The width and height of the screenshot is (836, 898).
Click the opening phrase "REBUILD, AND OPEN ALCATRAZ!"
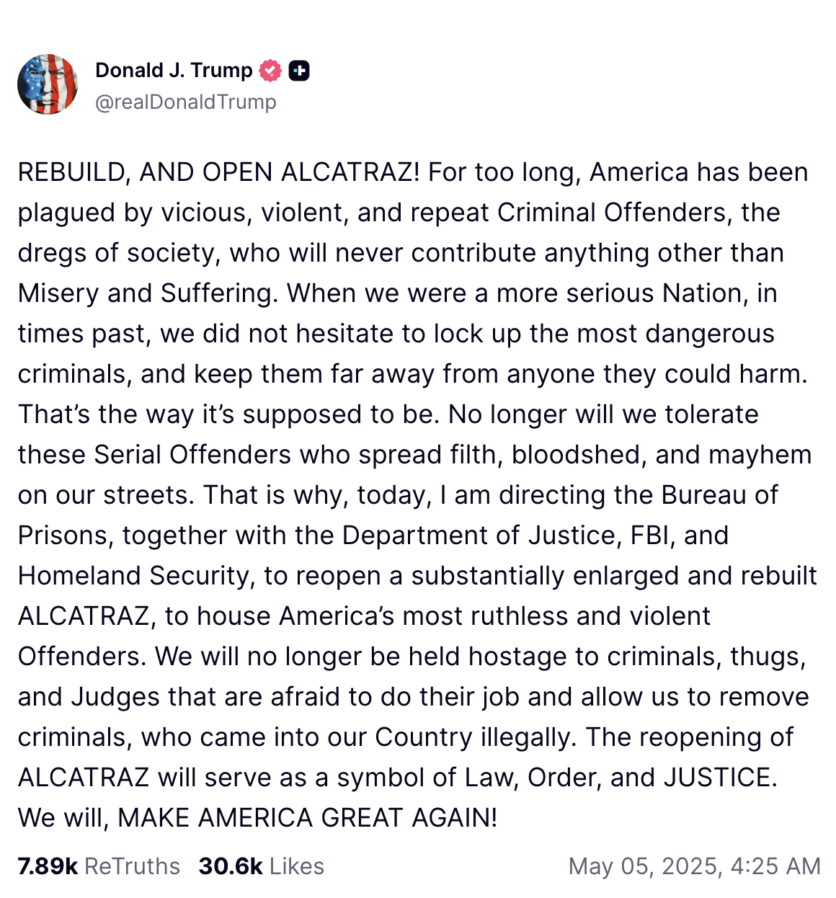pyautogui.click(x=218, y=173)
